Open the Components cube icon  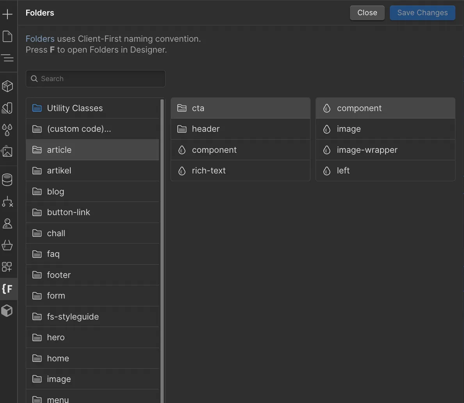pyautogui.click(x=8, y=86)
